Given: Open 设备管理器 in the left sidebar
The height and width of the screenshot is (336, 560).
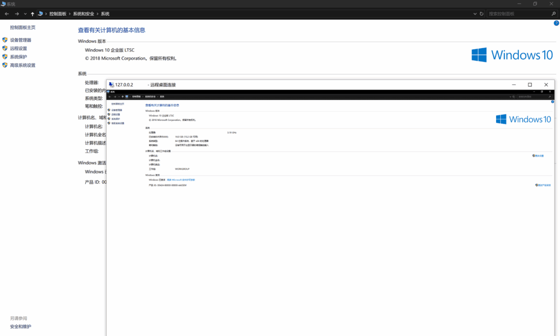Looking at the screenshot, I should pos(20,40).
